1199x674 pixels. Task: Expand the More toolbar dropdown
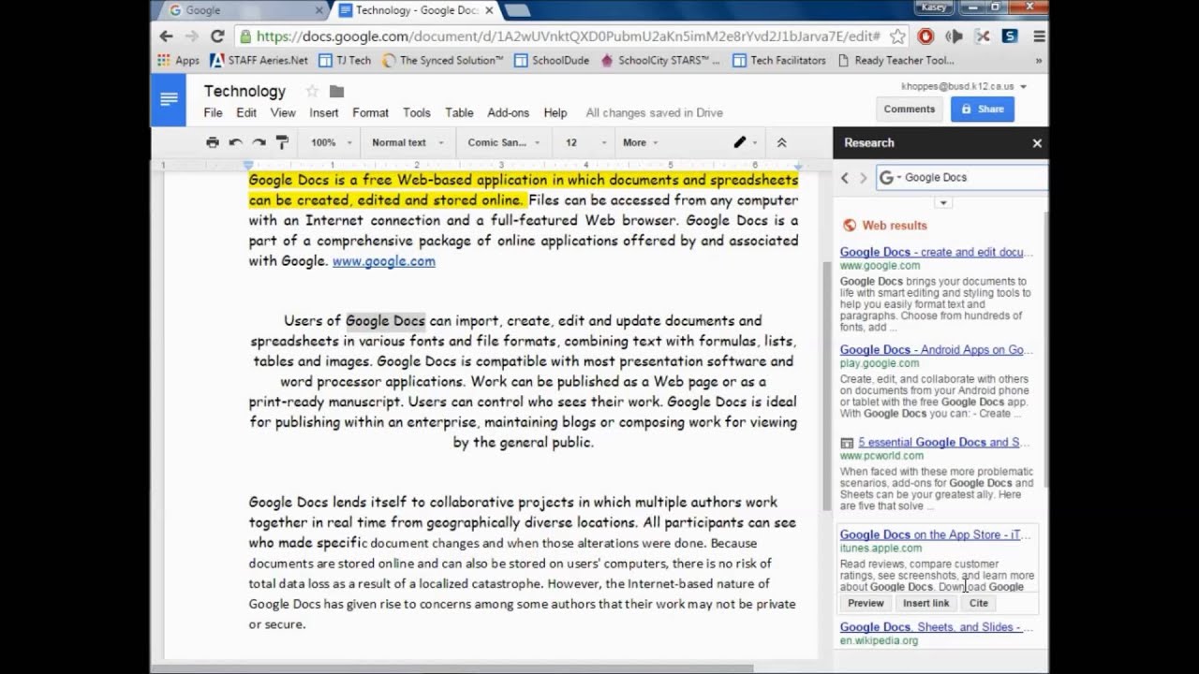[x=641, y=142]
